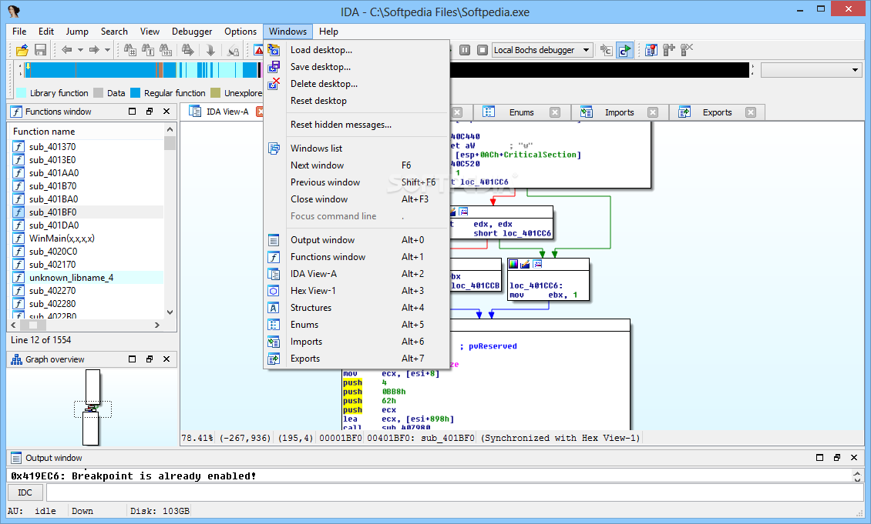This screenshot has width=871, height=524.
Task: Click the text search binoculars icon
Action: tap(148, 51)
